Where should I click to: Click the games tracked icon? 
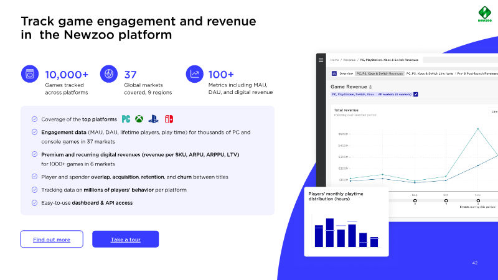tap(29, 73)
